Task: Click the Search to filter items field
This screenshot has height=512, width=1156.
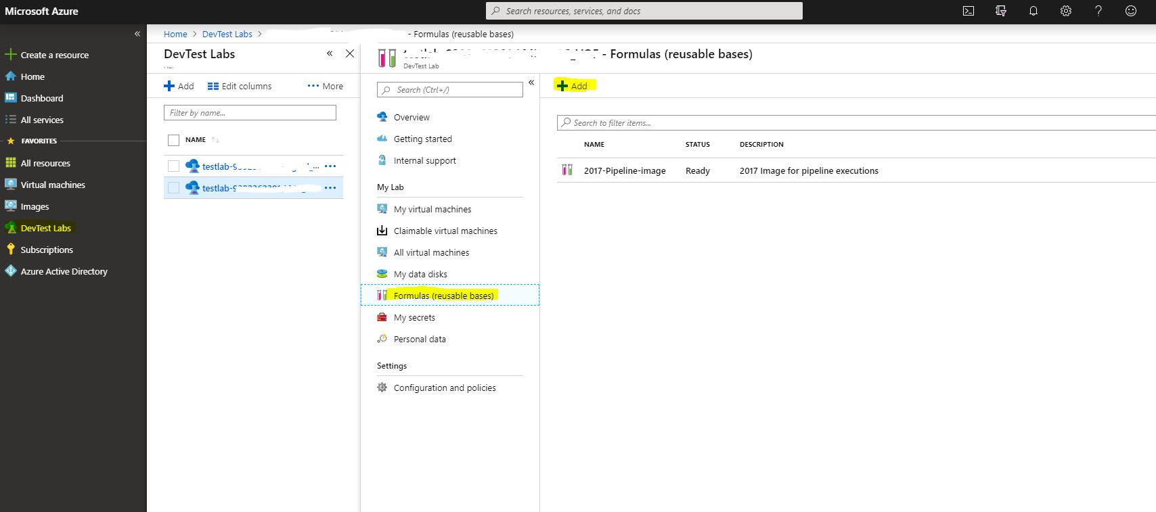Action: click(856, 122)
